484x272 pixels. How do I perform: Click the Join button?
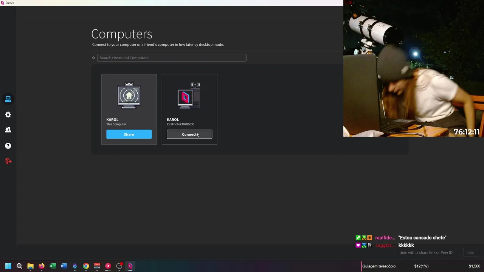coord(470,253)
